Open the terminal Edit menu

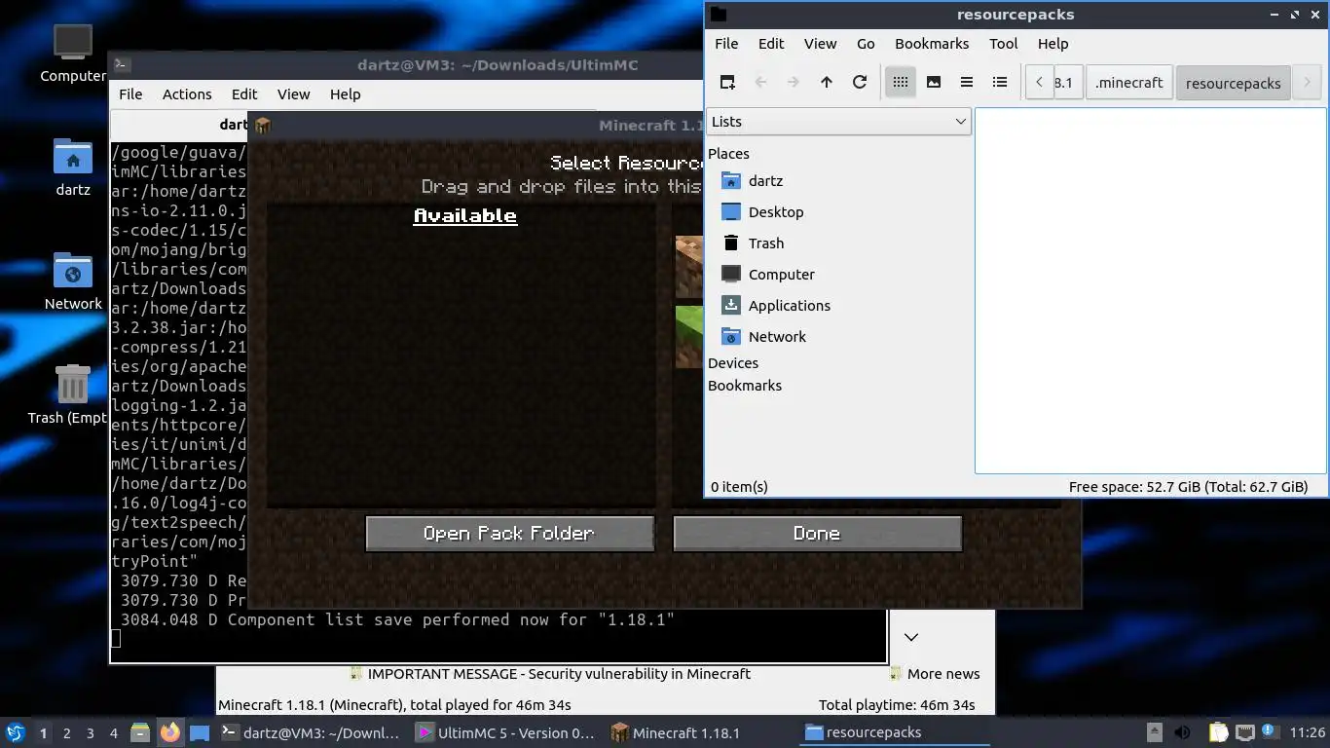pyautogui.click(x=244, y=94)
